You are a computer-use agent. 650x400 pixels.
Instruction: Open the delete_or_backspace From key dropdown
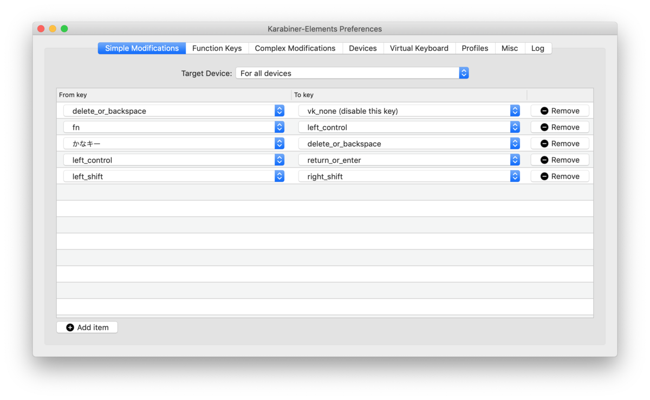point(174,111)
